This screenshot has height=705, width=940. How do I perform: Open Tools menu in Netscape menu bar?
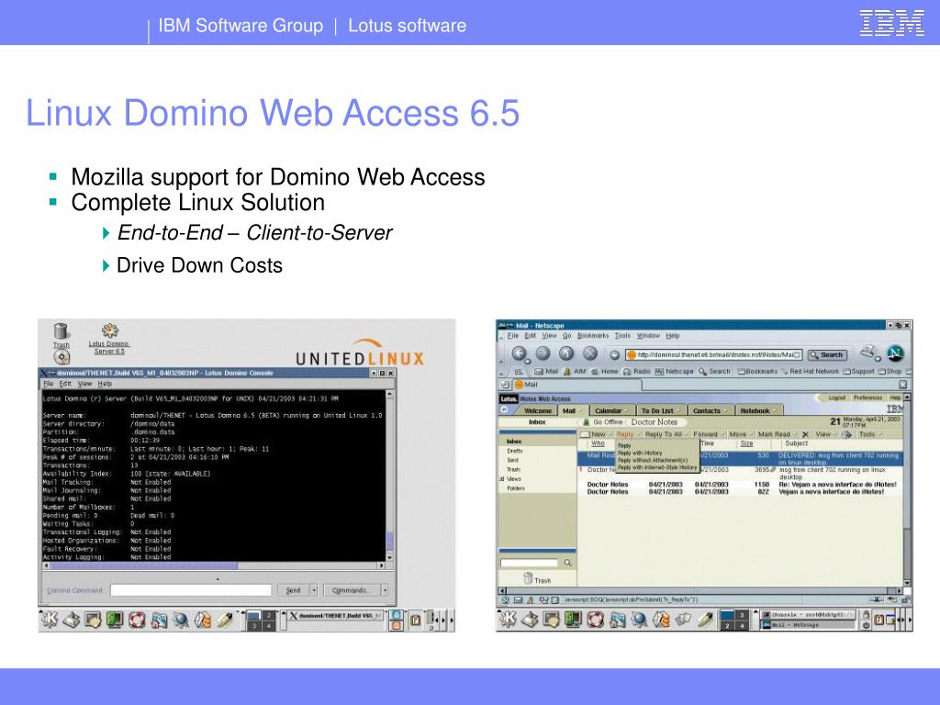(623, 336)
